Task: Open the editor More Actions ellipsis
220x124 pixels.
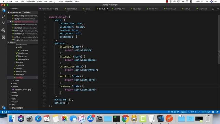Action: (218, 9)
